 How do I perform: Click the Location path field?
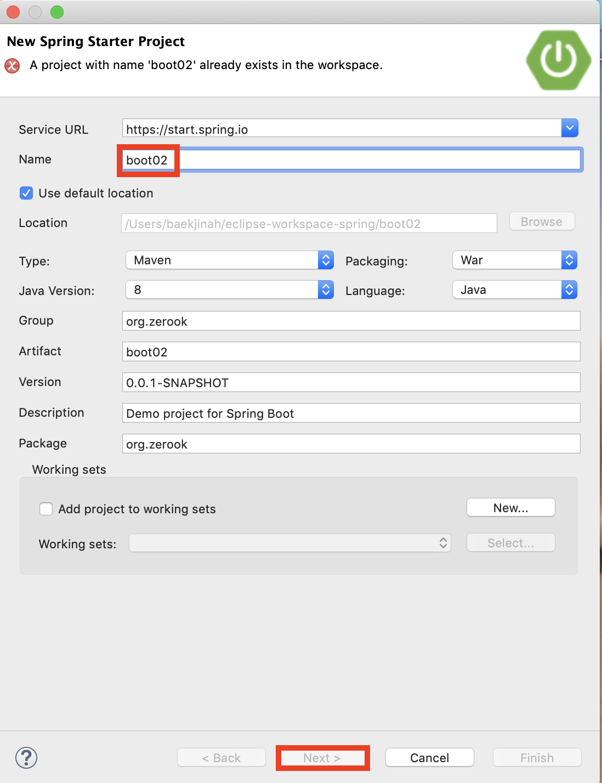[309, 223]
